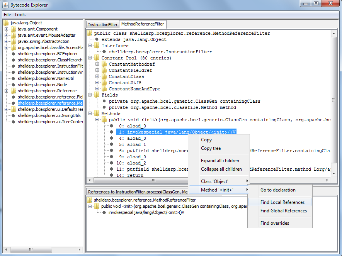Click the ConstantClass folder icon
342x256 pixels.
click(104, 76)
